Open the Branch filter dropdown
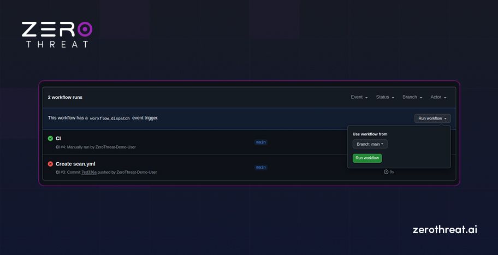Viewport: 498px width, 255px height. pos(412,97)
